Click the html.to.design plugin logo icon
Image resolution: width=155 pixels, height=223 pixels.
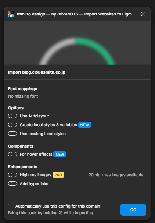[x=11, y=14]
